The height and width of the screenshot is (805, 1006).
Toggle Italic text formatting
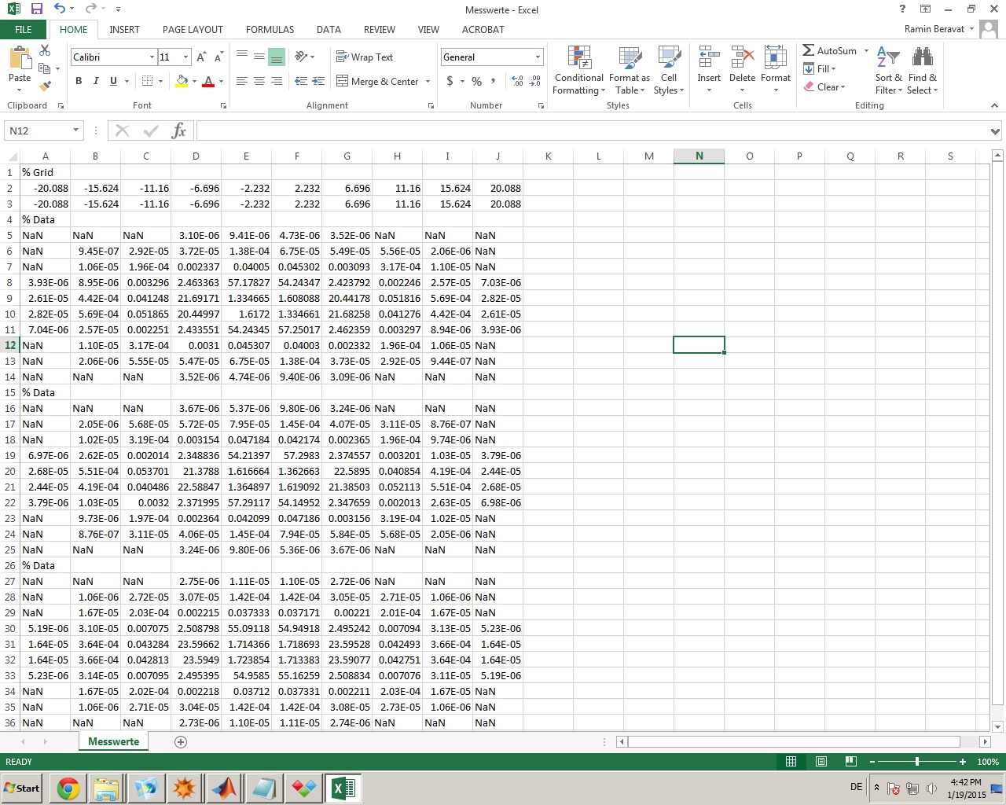point(96,81)
